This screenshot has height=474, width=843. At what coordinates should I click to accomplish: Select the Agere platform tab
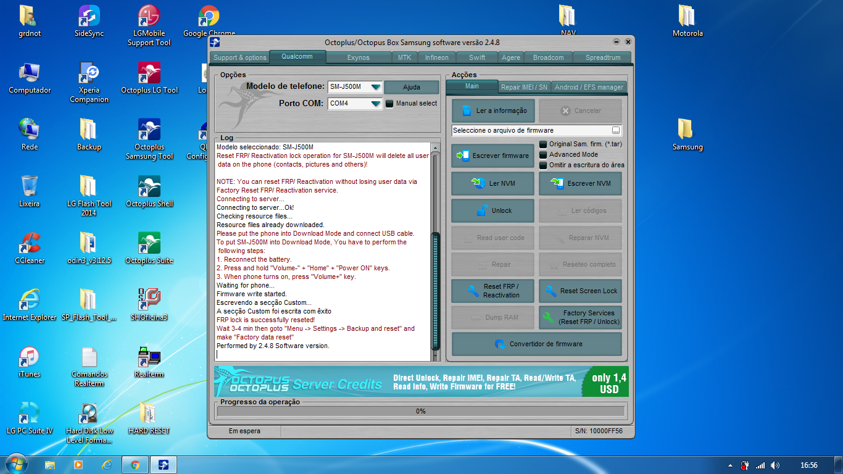(x=511, y=57)
